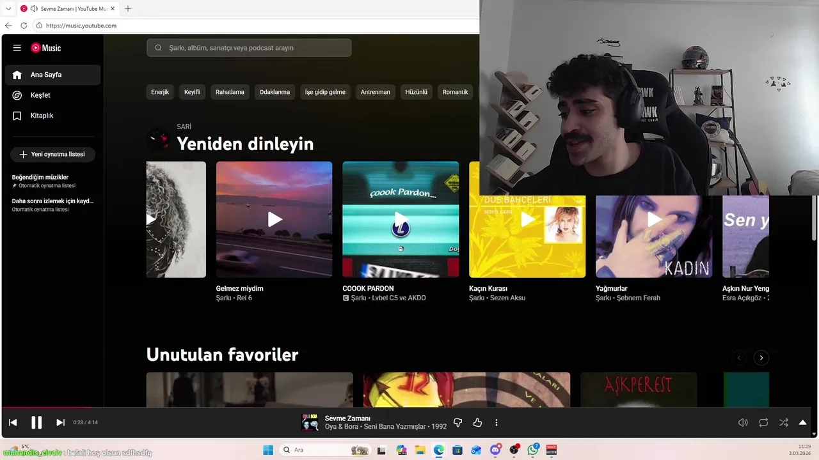Select the Antrenman mood chip
The image size is (819, 460).
(x=375, y=92)
